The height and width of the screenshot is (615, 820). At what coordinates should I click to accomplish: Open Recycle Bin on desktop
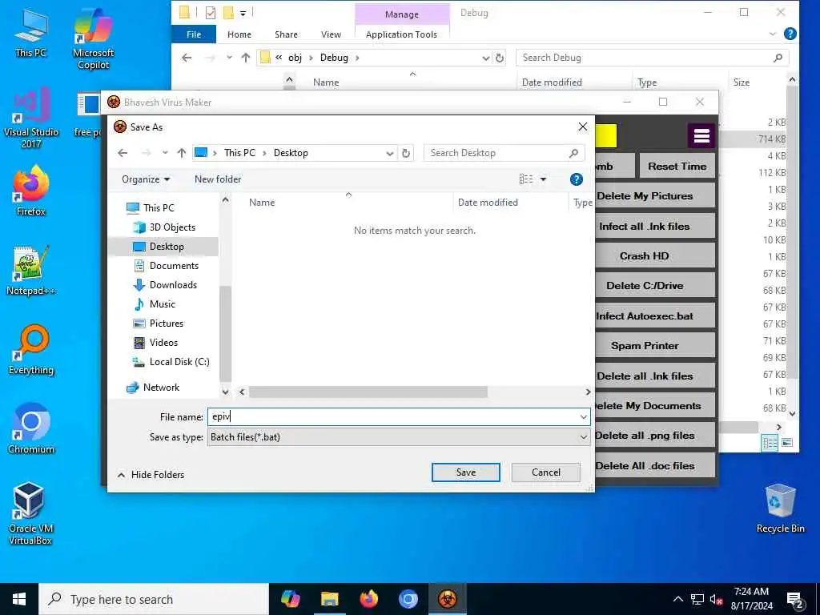pos(780,508)
